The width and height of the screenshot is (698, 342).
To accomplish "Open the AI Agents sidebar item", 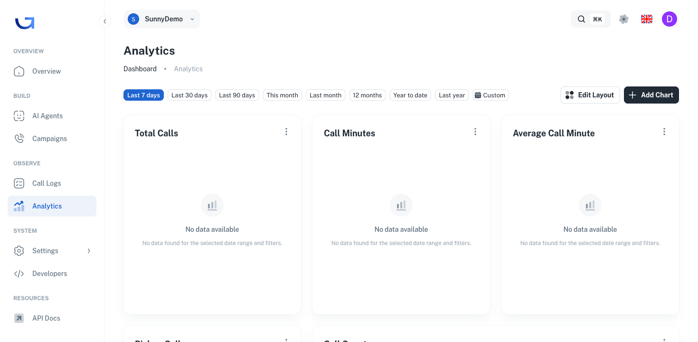I will 52,116.
